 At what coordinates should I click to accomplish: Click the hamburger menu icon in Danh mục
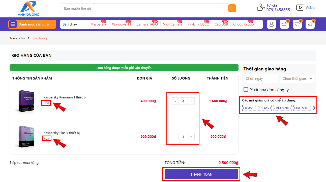[13, 24]
